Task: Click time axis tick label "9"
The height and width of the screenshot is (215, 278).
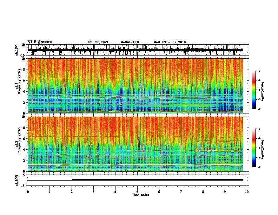Action: tap(225, 192)
